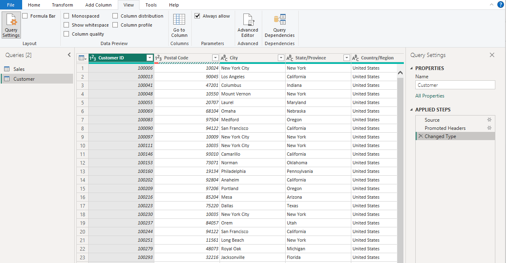The width and height of the screenshot is (506, 263).
Task: Click the Customer ID 100279 cell
Action: [121, 249]
